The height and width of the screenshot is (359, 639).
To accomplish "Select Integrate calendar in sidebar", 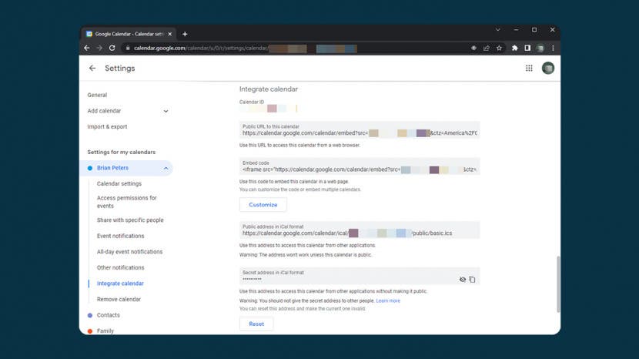I will pos(120,284).
